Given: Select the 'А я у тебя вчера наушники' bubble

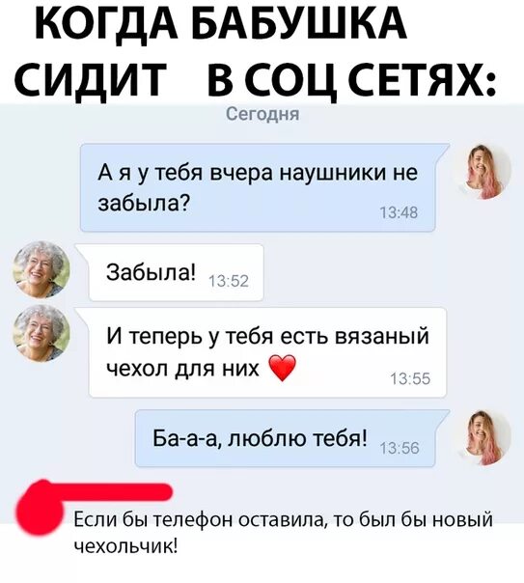Looking at the screenshot, I should [x=259, y=188].
